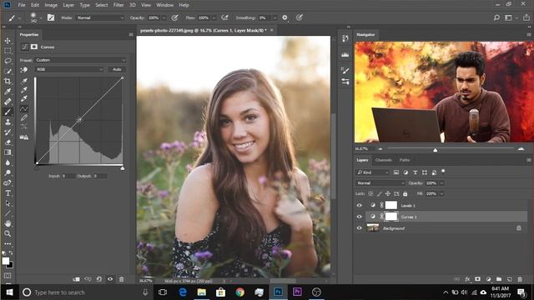Image resolution: width=534 pixels, height=300 pixels.
Task: Hide the Levels 1 layer
Action: tap(359, 205)
